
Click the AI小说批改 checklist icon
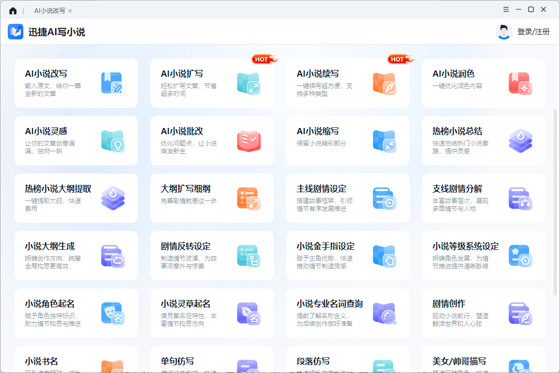[248, 141]
